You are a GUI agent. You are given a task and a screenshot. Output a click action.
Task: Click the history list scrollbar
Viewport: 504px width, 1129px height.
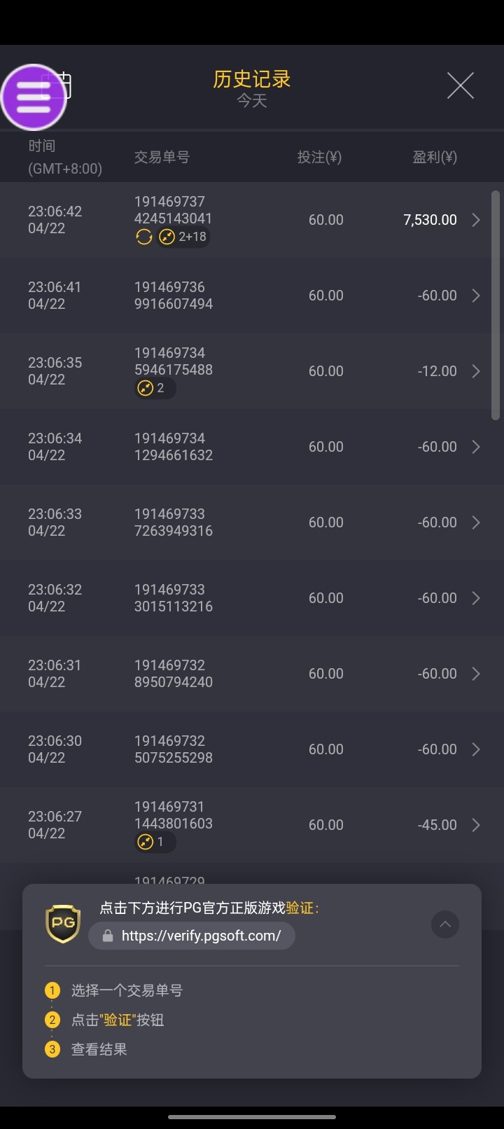[496, 305]
